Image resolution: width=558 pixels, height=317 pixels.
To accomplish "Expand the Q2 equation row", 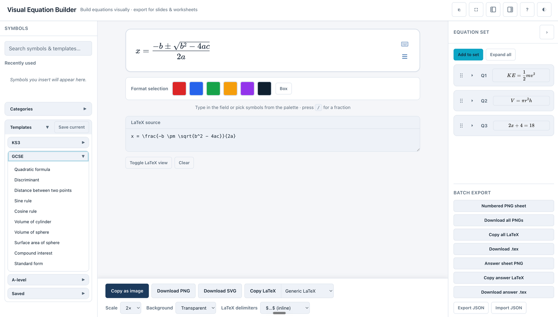I will coord(472,101).
